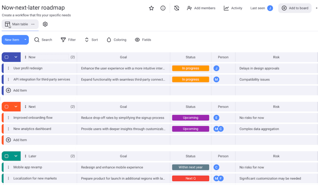Open person avatar on User profil redesign
The height and width of the screenshot is (185, 318).
click(216, 68)
